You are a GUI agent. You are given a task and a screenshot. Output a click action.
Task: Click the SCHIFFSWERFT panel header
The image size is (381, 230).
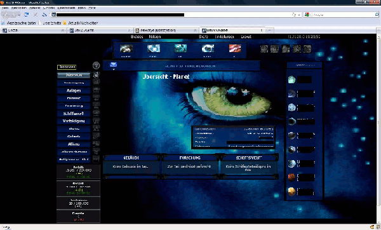click(249, 158)
